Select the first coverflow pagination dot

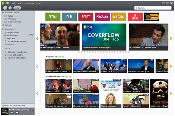coord(79,52)
